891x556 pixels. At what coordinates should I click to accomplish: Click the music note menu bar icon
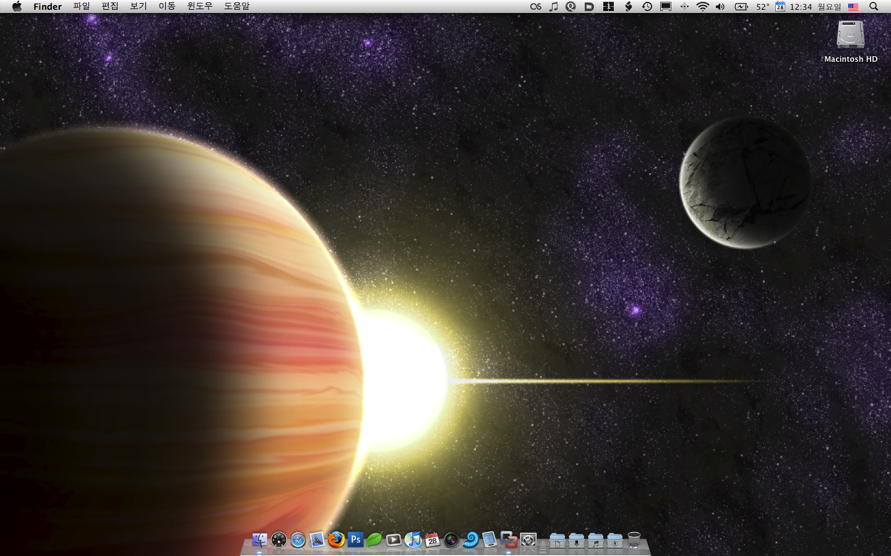point(554,7)
